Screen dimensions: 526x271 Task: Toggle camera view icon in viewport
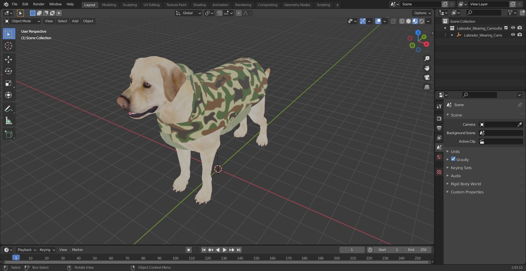pos(427,77)
